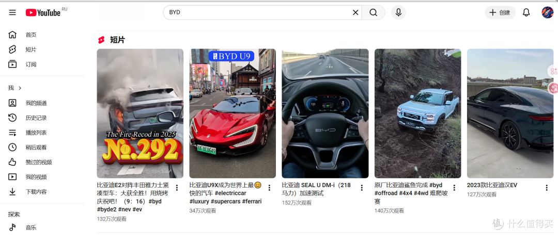Click title 2023款比亚迪汉EV

click(492, 185)
